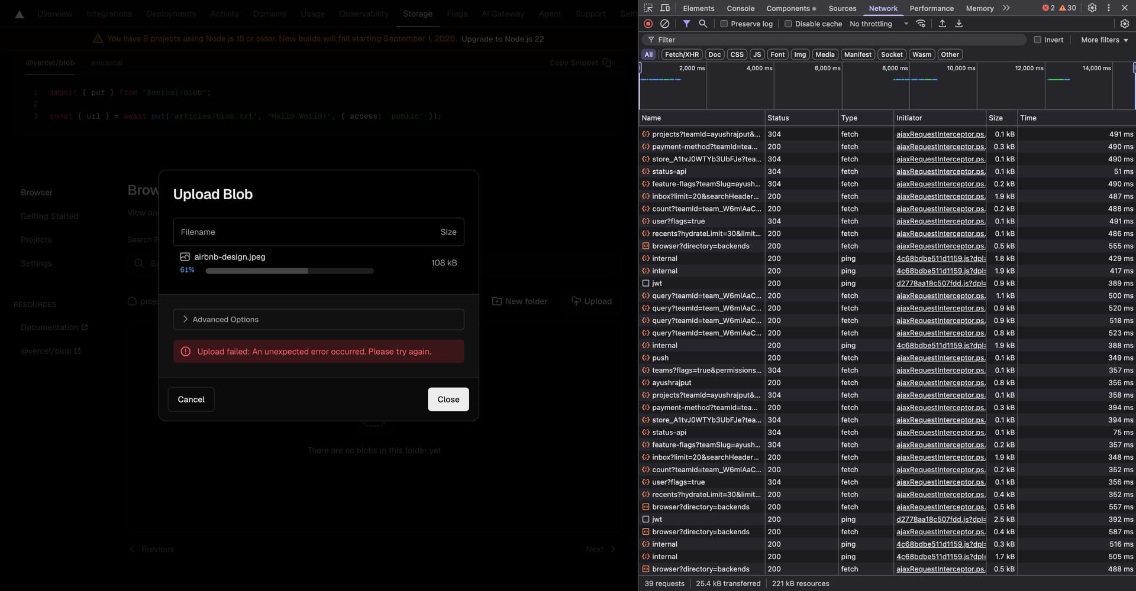Image resolution: width=1136 pixels, height=591 pixels.
Task: Switch to the Elements tab
Action: click(699, 8)
